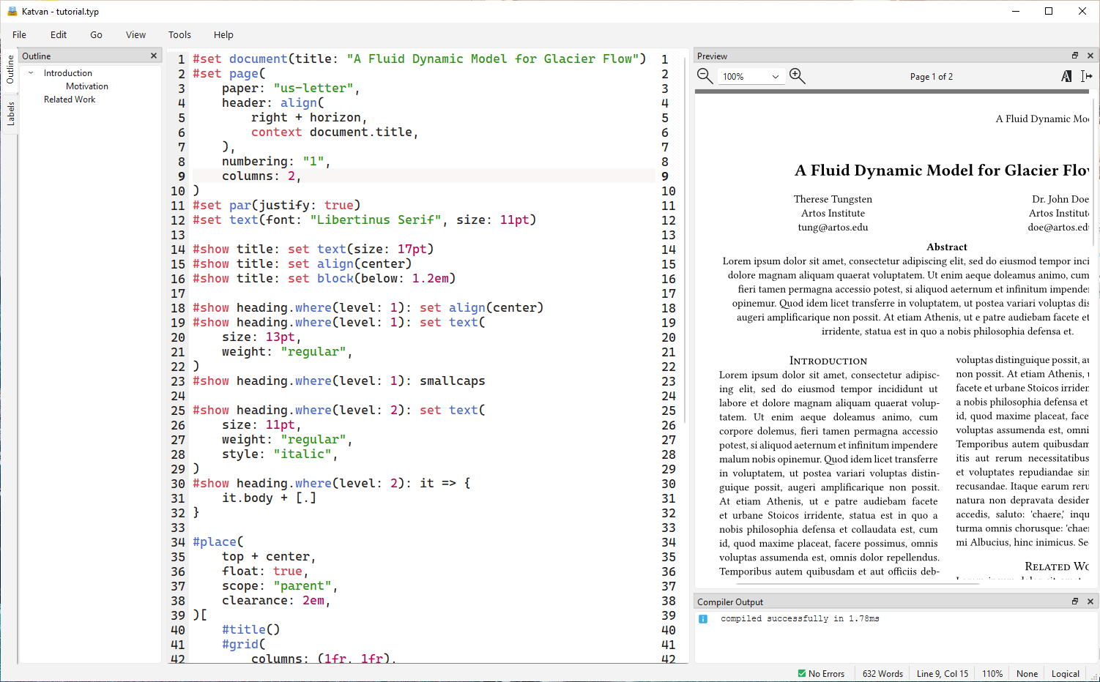Close the Compiler Output panel
Screen dimensions: 1100x682
pyautogui.click(x=1090, y=602)
